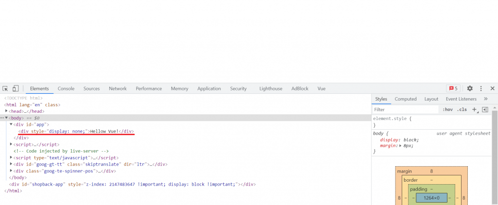Open the Memory tab
This screenshot has height=205, width=498.
(x=179, y=88)
